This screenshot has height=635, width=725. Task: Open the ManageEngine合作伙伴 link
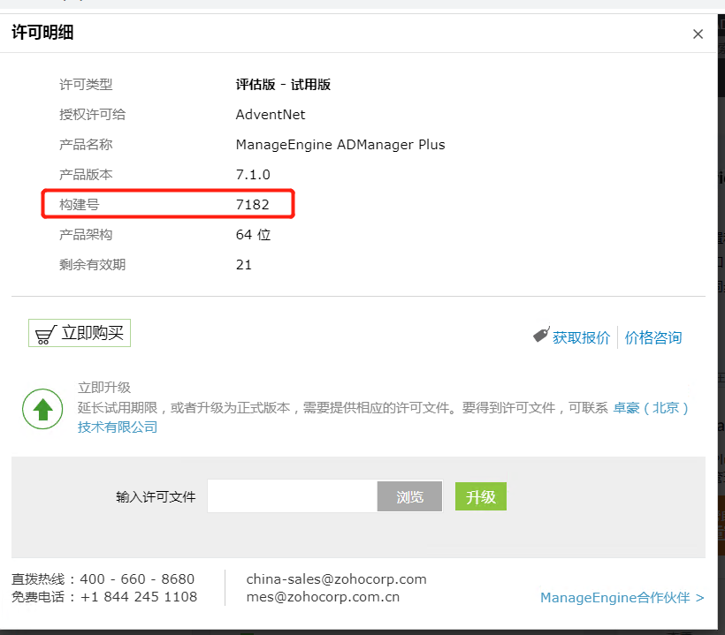point(622,598)
